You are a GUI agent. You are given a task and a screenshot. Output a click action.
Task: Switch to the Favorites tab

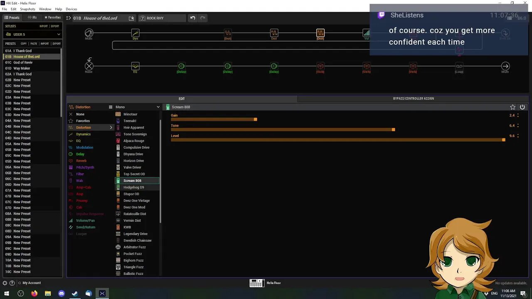pos(52,17)
